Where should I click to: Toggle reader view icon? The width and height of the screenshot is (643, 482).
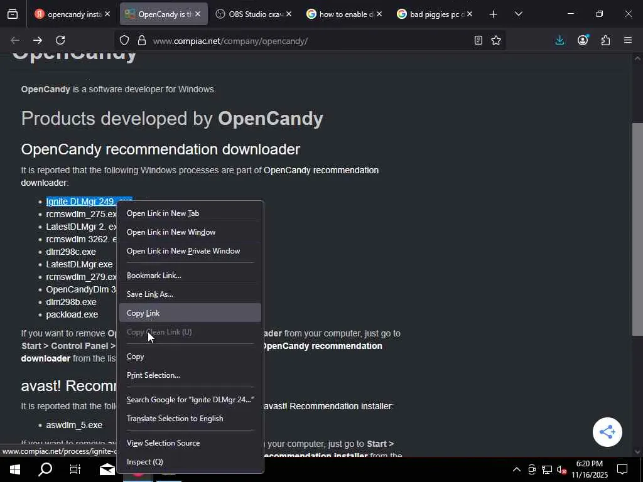[478, 40]
